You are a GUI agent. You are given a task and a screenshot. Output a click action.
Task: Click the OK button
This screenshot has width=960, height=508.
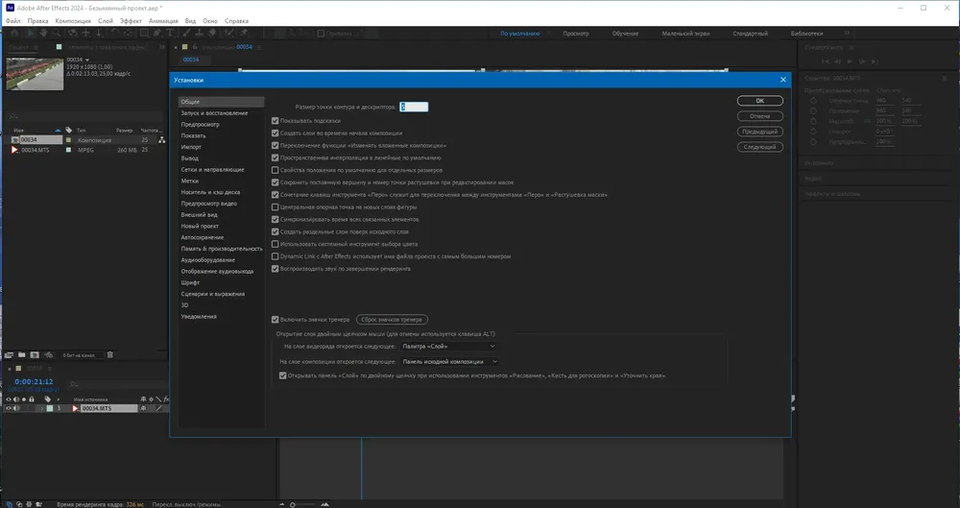point(759,101)
